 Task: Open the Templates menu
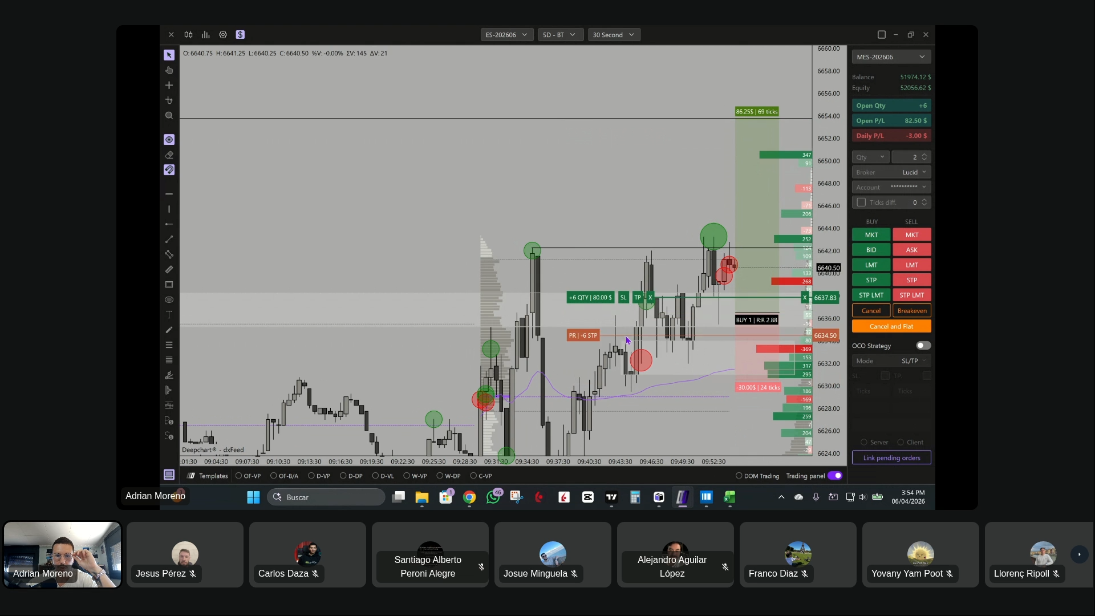(208, 476)
